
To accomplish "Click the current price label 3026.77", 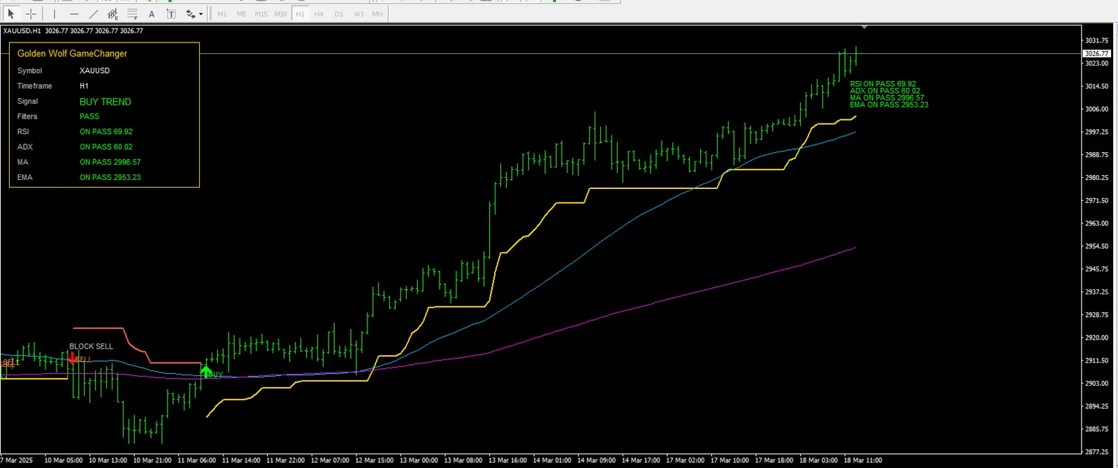I will [1096, 54].
